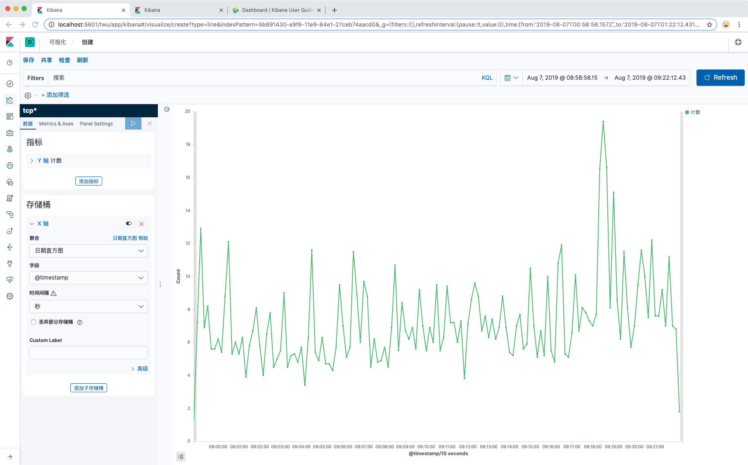Open Dashboard icon in sidebar
This screenshot has height=465, width=748.
point(10,116)
